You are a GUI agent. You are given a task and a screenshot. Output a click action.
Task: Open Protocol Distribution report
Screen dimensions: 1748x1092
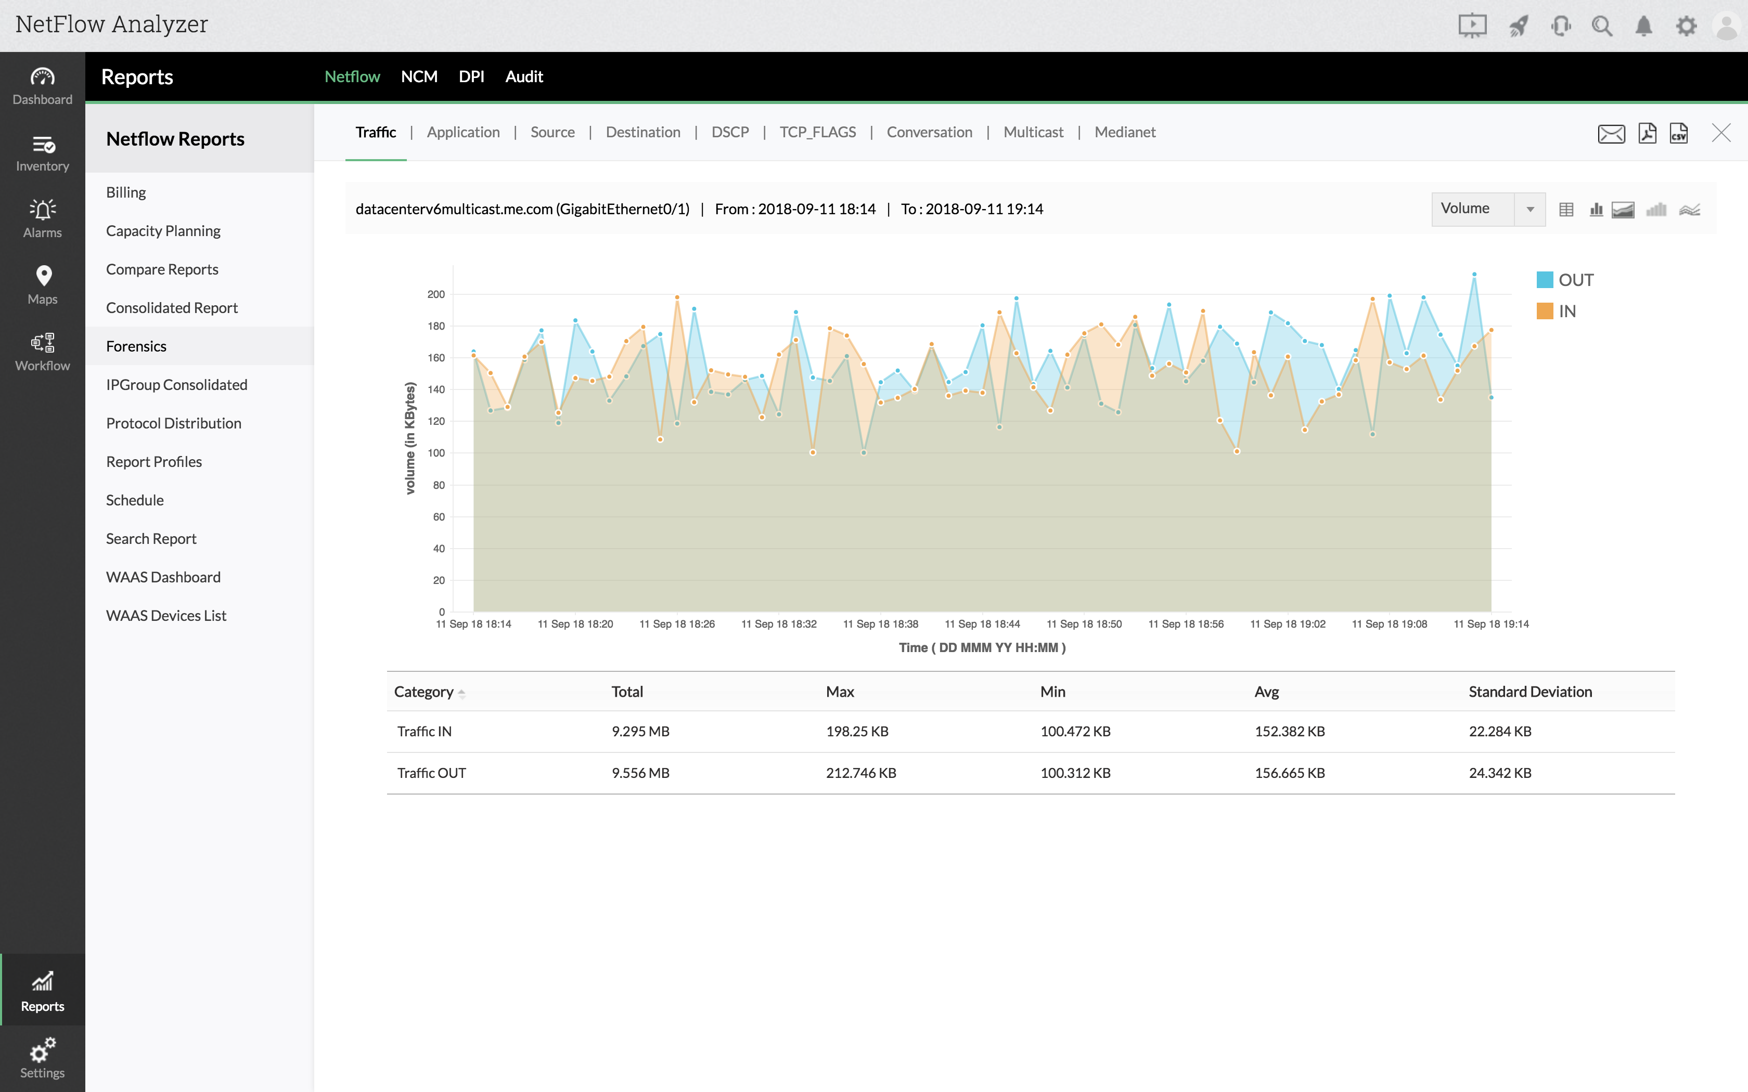click(x=173, y=423)
